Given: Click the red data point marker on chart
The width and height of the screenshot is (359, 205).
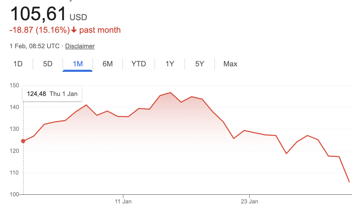Looking at the screenshot, I should [23, 141].
